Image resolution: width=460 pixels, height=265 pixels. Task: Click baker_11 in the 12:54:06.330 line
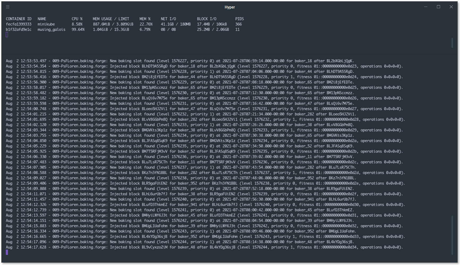coord(303,157)
